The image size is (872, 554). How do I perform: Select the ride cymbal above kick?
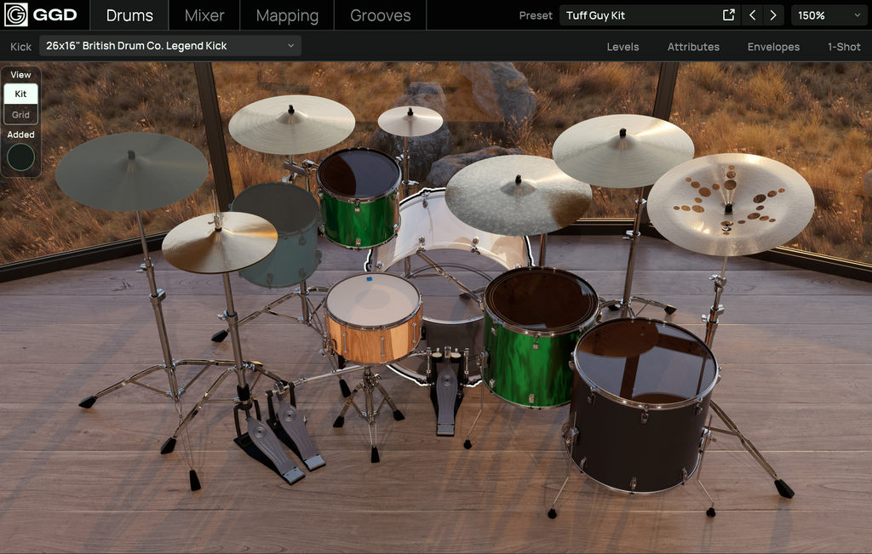coord(519,195)
